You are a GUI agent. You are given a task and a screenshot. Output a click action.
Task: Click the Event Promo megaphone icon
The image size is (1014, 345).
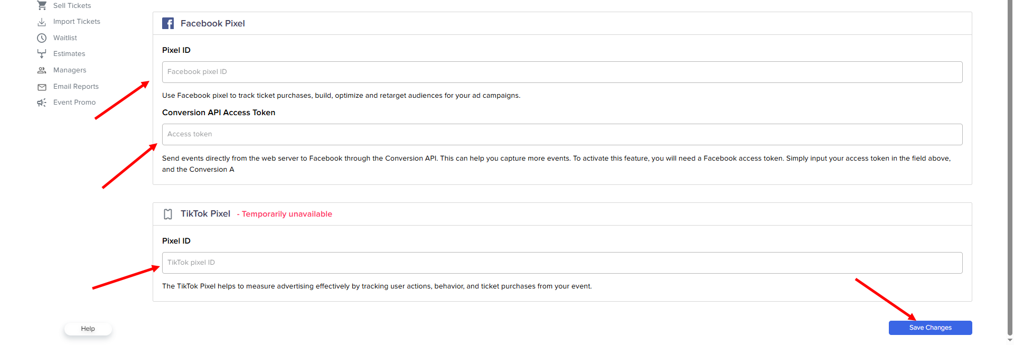pos(42,102)
